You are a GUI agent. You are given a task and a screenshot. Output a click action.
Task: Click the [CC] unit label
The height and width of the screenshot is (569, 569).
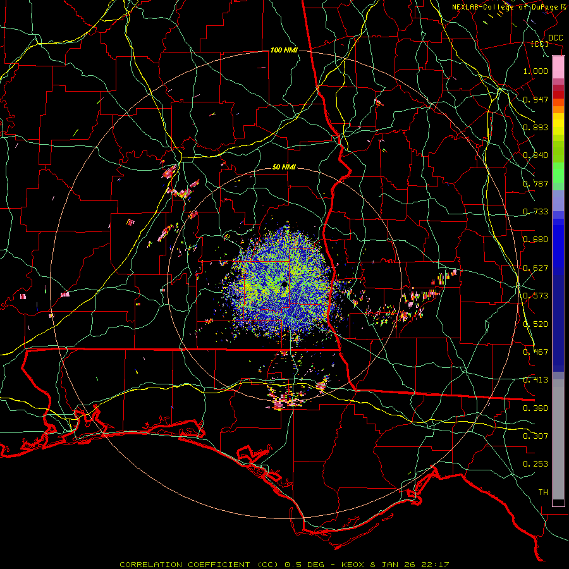[x=540, y=44]
